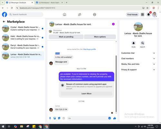The width and height of the screenshot is (161, 129).
Task: Open the emoji picker in message box
Action: 109,118
